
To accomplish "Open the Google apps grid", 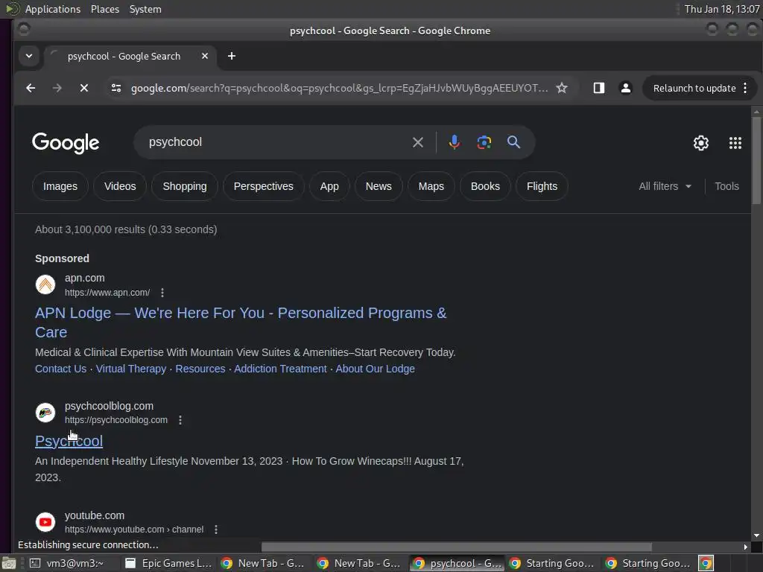I will point(735,142).
